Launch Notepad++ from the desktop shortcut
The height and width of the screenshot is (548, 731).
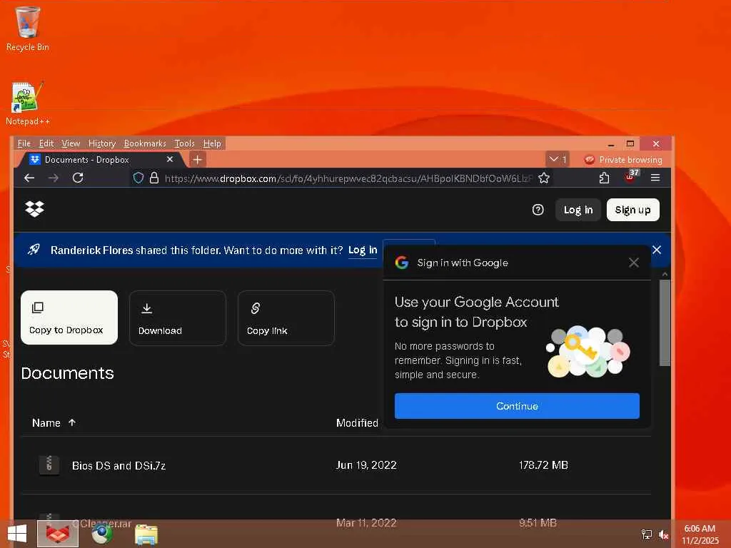click(x=28, y=103)
